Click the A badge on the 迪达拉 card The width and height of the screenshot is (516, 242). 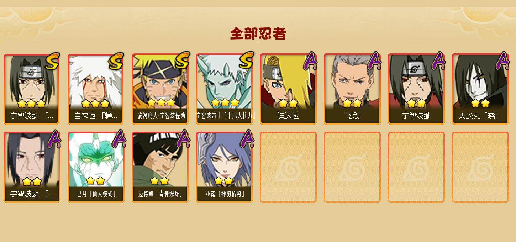[x=310, y=61]
